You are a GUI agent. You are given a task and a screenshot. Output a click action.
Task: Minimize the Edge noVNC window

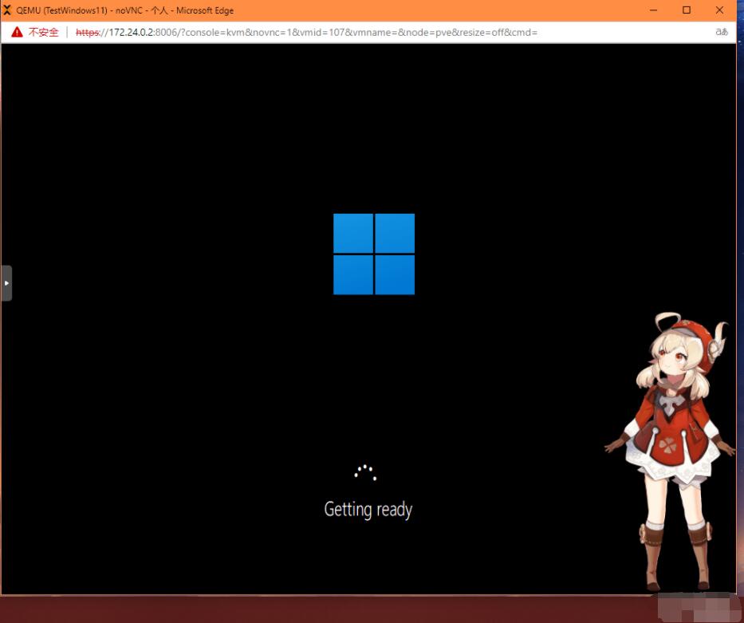pyautogui.click(x=653, y=10)
